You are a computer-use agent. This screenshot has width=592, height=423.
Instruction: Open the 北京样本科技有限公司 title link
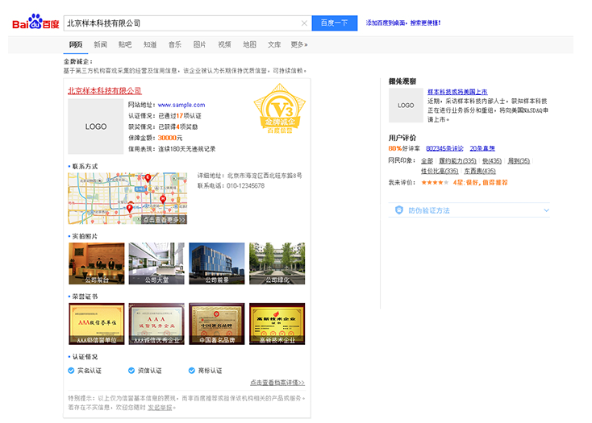tap(104, 91)
